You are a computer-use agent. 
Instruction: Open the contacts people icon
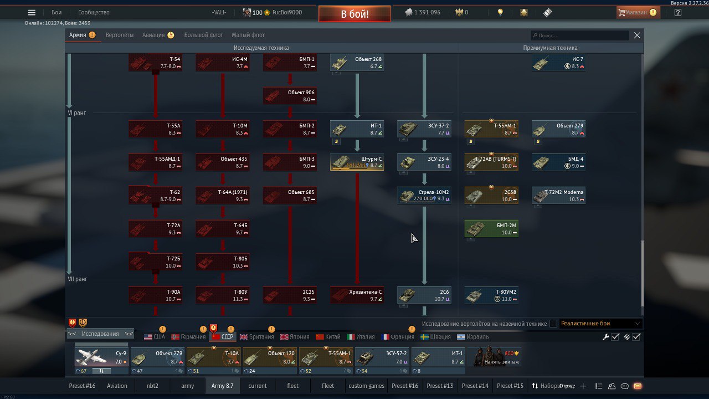[612, 386]
